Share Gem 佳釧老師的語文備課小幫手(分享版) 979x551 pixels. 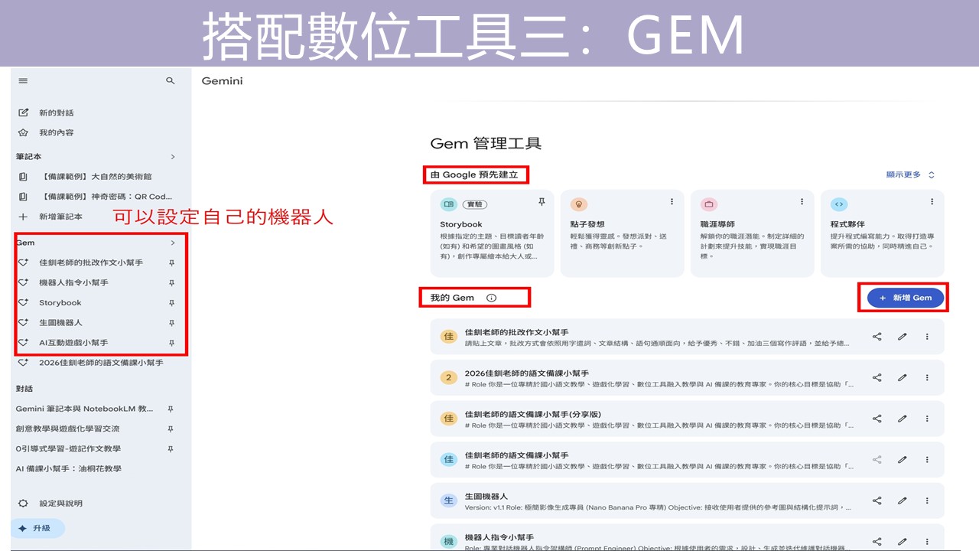[877, 419]
